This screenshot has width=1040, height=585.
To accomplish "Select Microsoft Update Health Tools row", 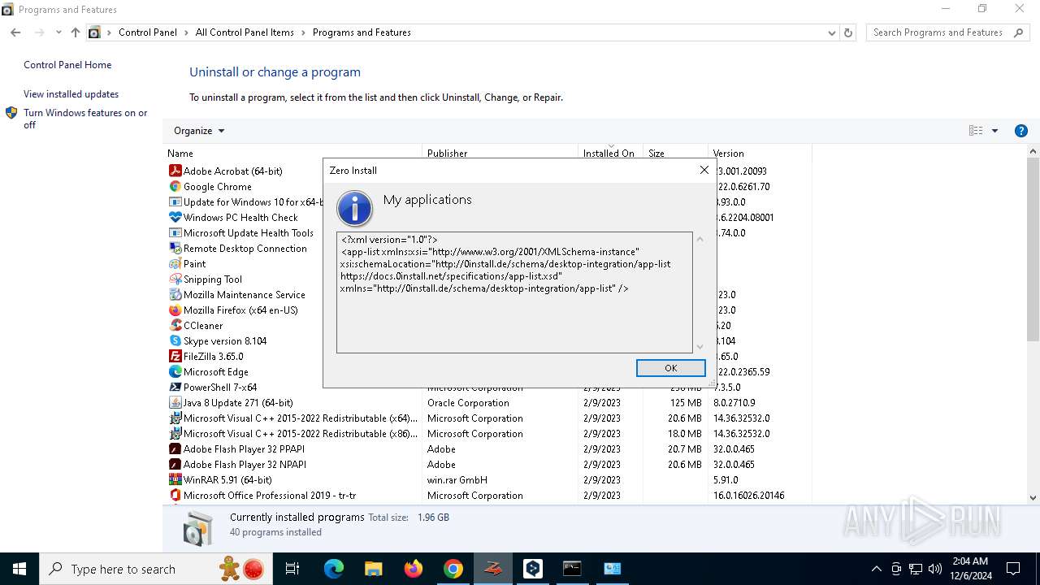I will click(487, 232).
